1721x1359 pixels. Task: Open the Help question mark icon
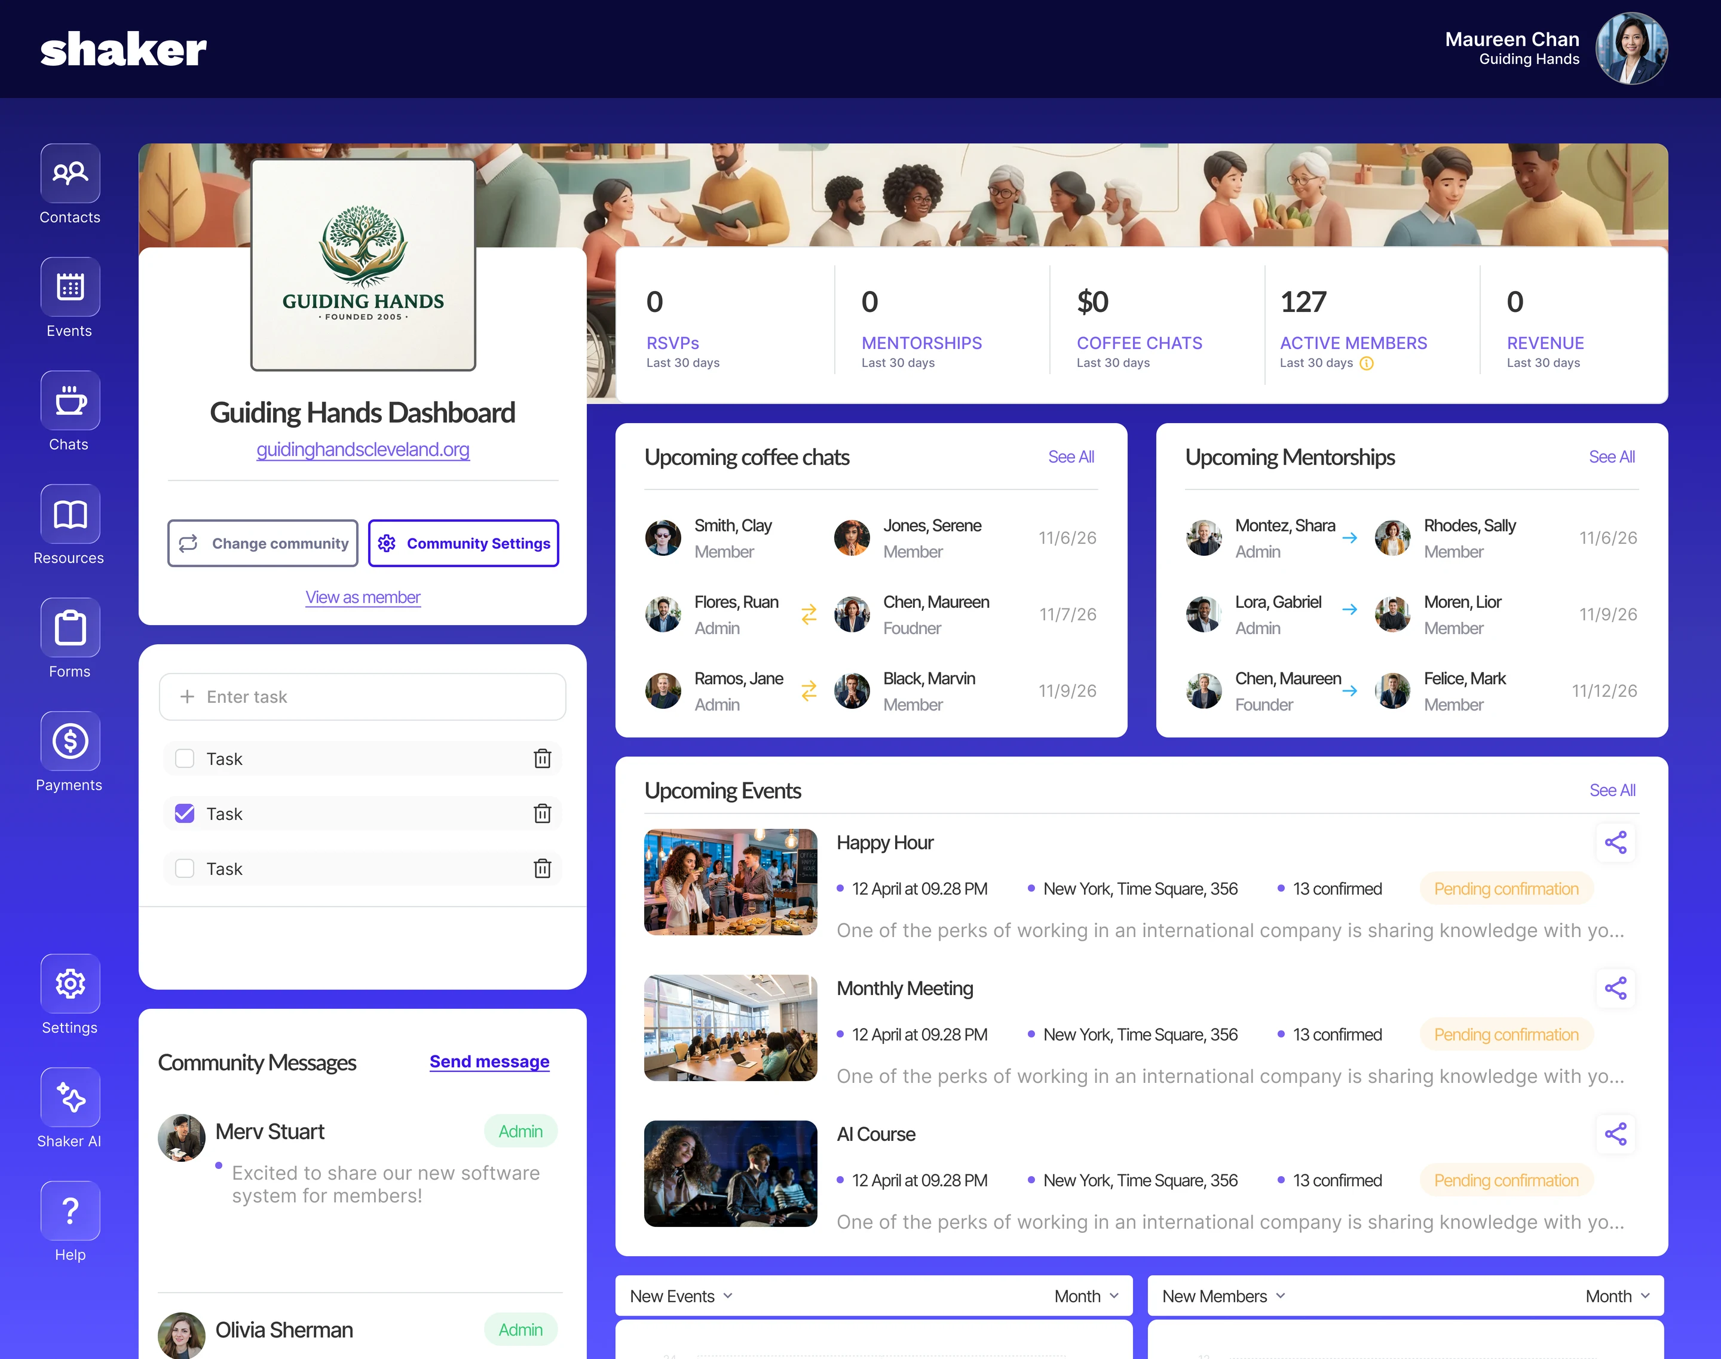click(x=70, y=1211)
